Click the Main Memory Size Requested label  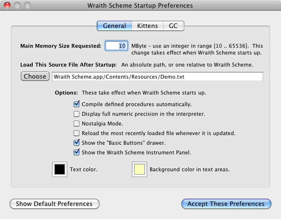[61, 46]
